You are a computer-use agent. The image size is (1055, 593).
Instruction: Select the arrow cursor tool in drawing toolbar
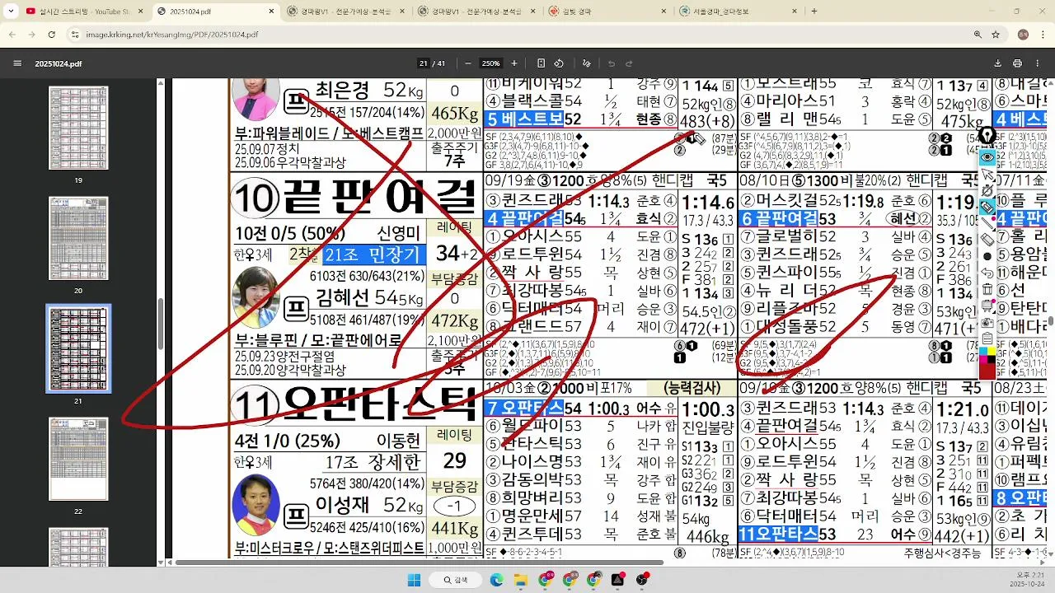click(x=987, y=174)
